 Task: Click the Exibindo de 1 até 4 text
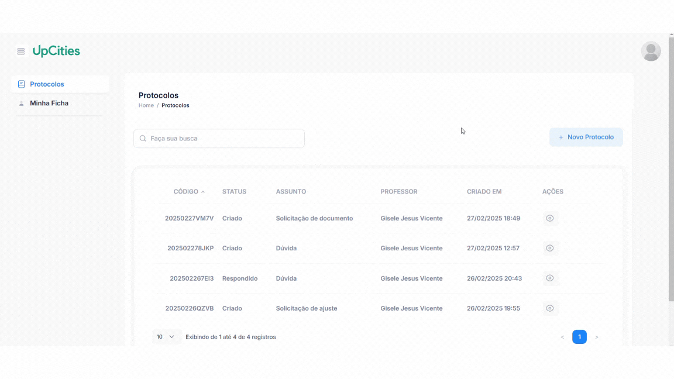[x=231, y=337]
